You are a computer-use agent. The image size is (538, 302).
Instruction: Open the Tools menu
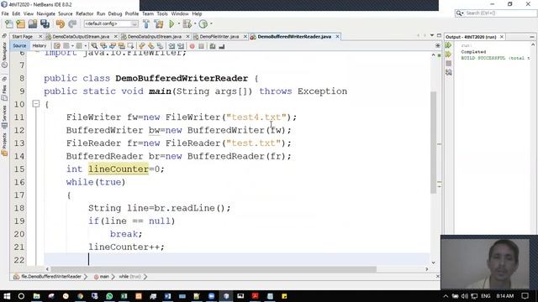point(162,13)
